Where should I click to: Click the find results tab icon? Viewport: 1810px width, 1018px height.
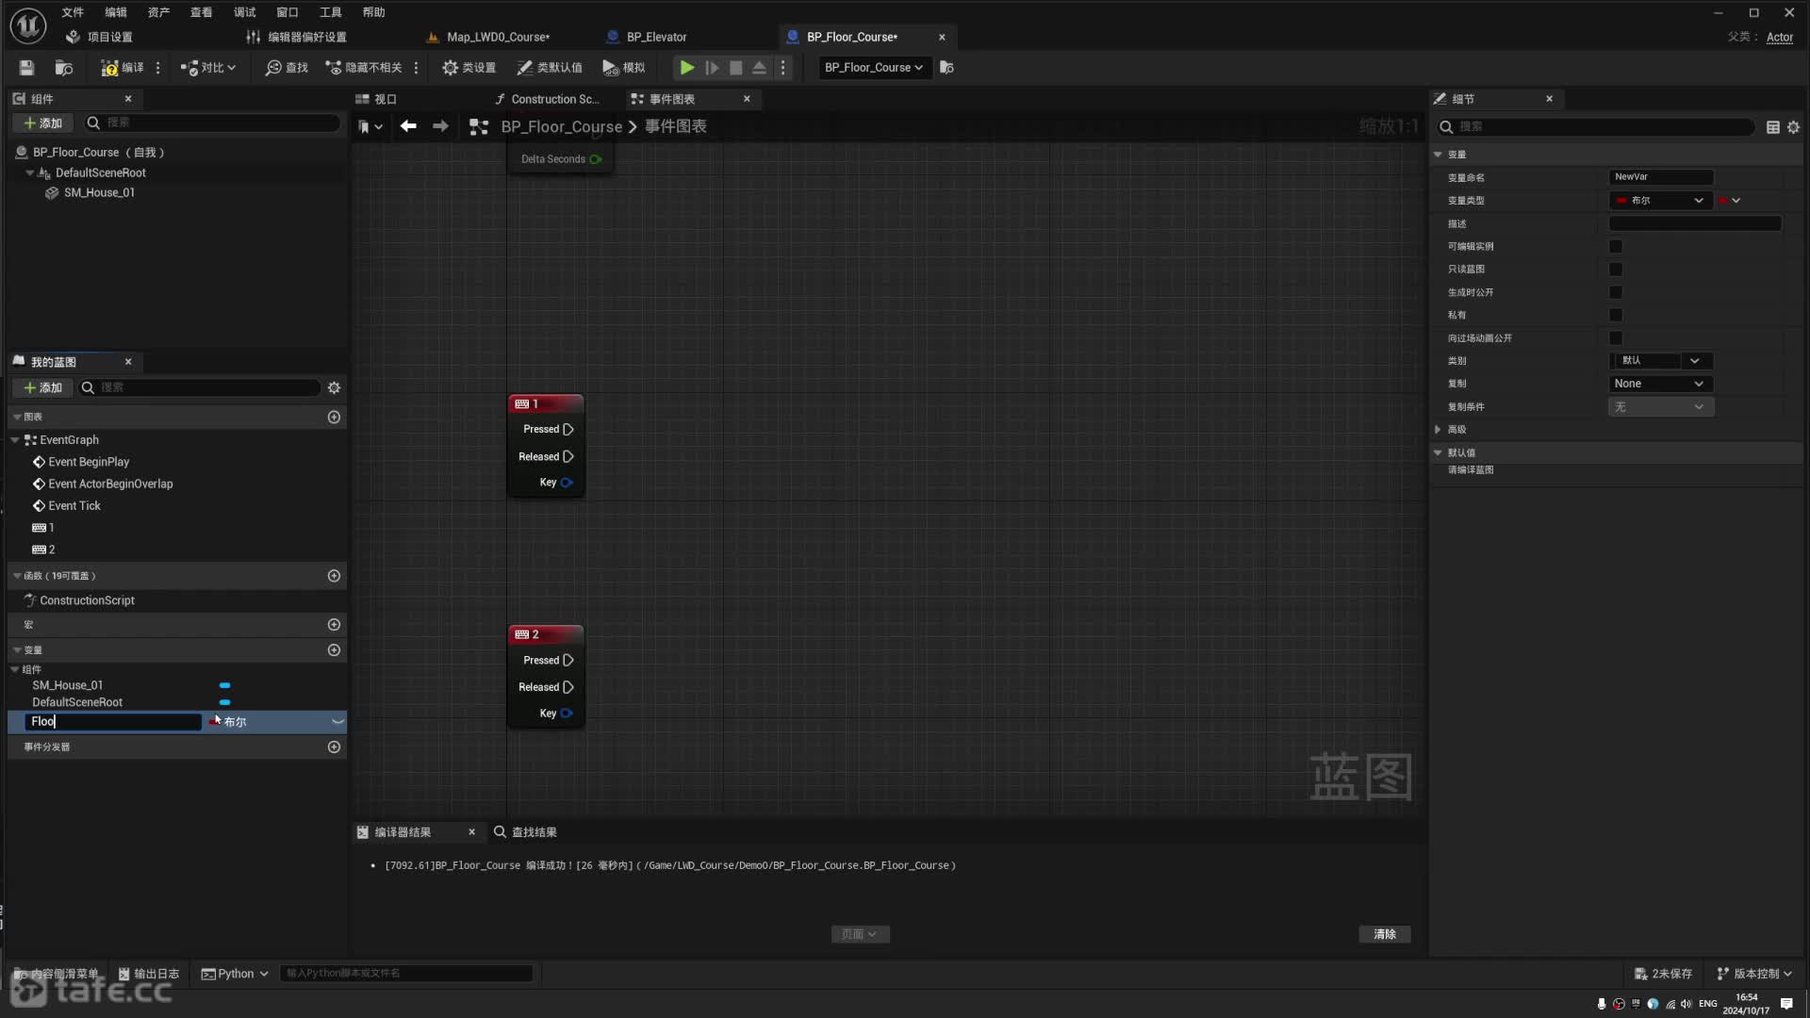point(500,830)
